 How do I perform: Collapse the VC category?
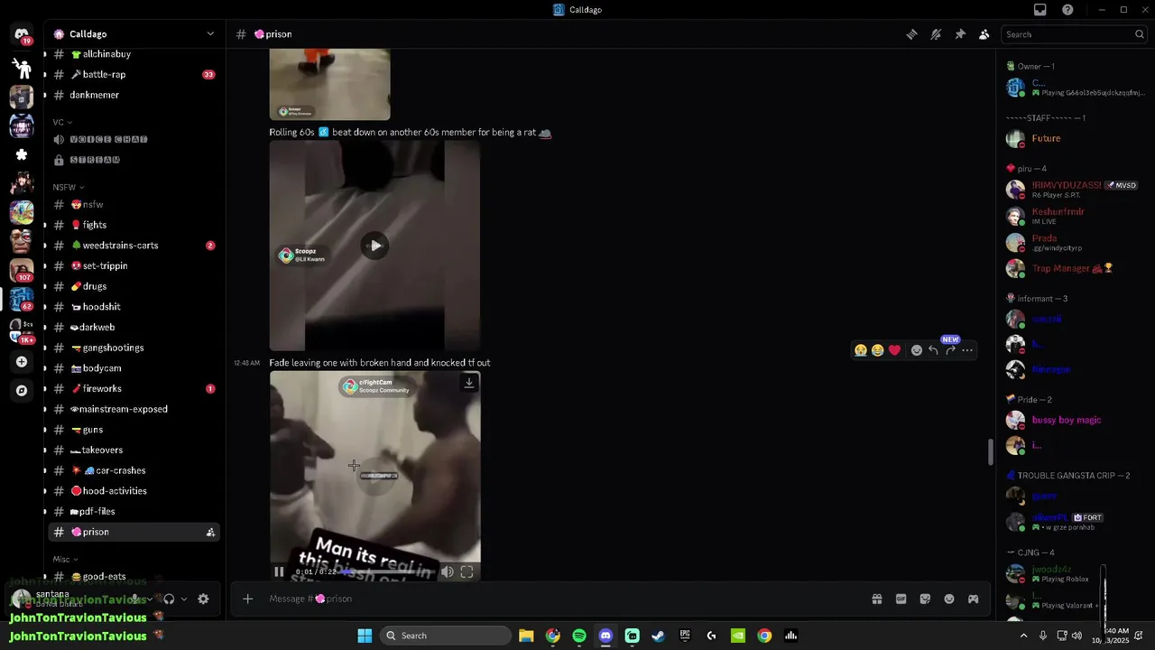tap(62, 122)
